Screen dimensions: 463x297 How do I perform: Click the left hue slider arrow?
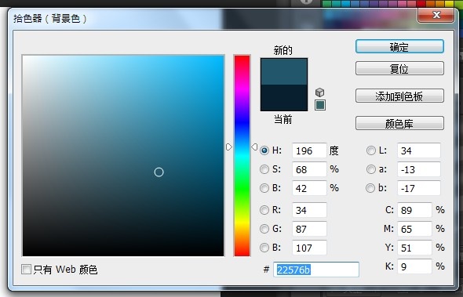[229, 147]
